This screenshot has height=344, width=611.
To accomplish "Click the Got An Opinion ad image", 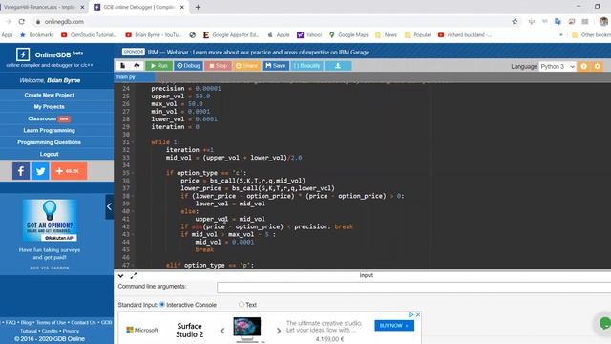I will (x=50, y=221).
